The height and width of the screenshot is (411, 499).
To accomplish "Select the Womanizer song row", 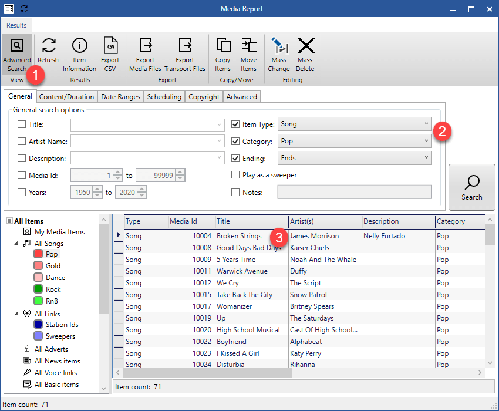I will (x=299, y=306).
